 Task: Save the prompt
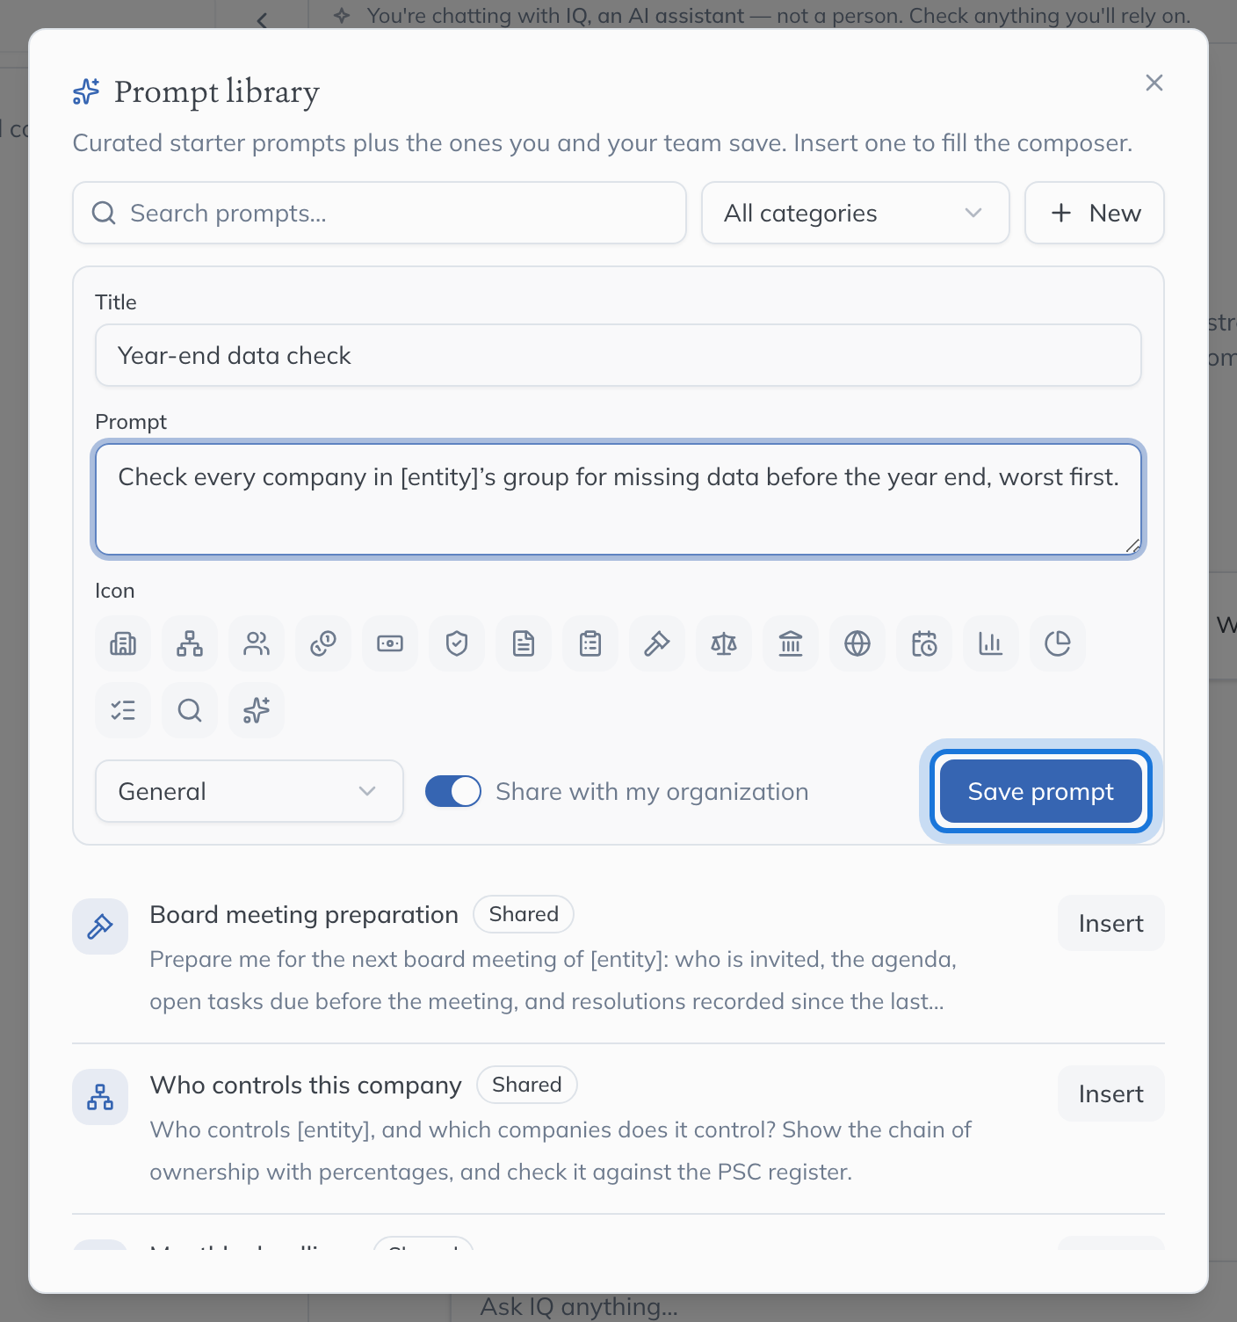click(1041, 791)
